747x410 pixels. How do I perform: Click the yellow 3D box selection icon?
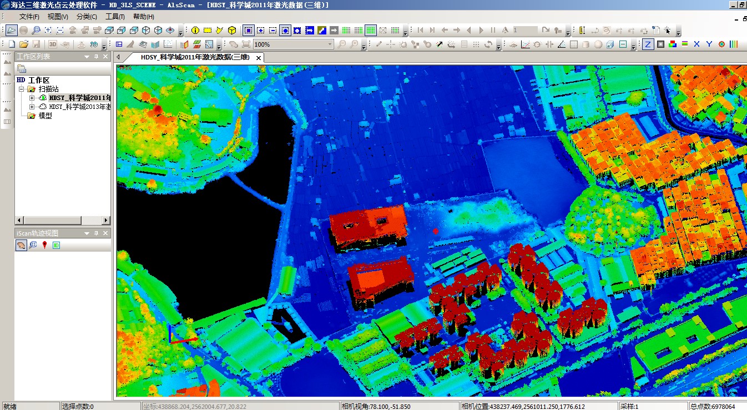pyautogui.click(x=231, y=30)
